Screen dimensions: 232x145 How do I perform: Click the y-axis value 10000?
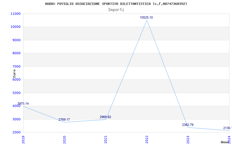(x=15, y=27)
